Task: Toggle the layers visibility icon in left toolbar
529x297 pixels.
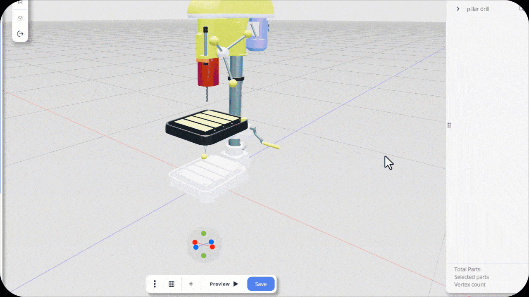Action: [x=20, y=18]
